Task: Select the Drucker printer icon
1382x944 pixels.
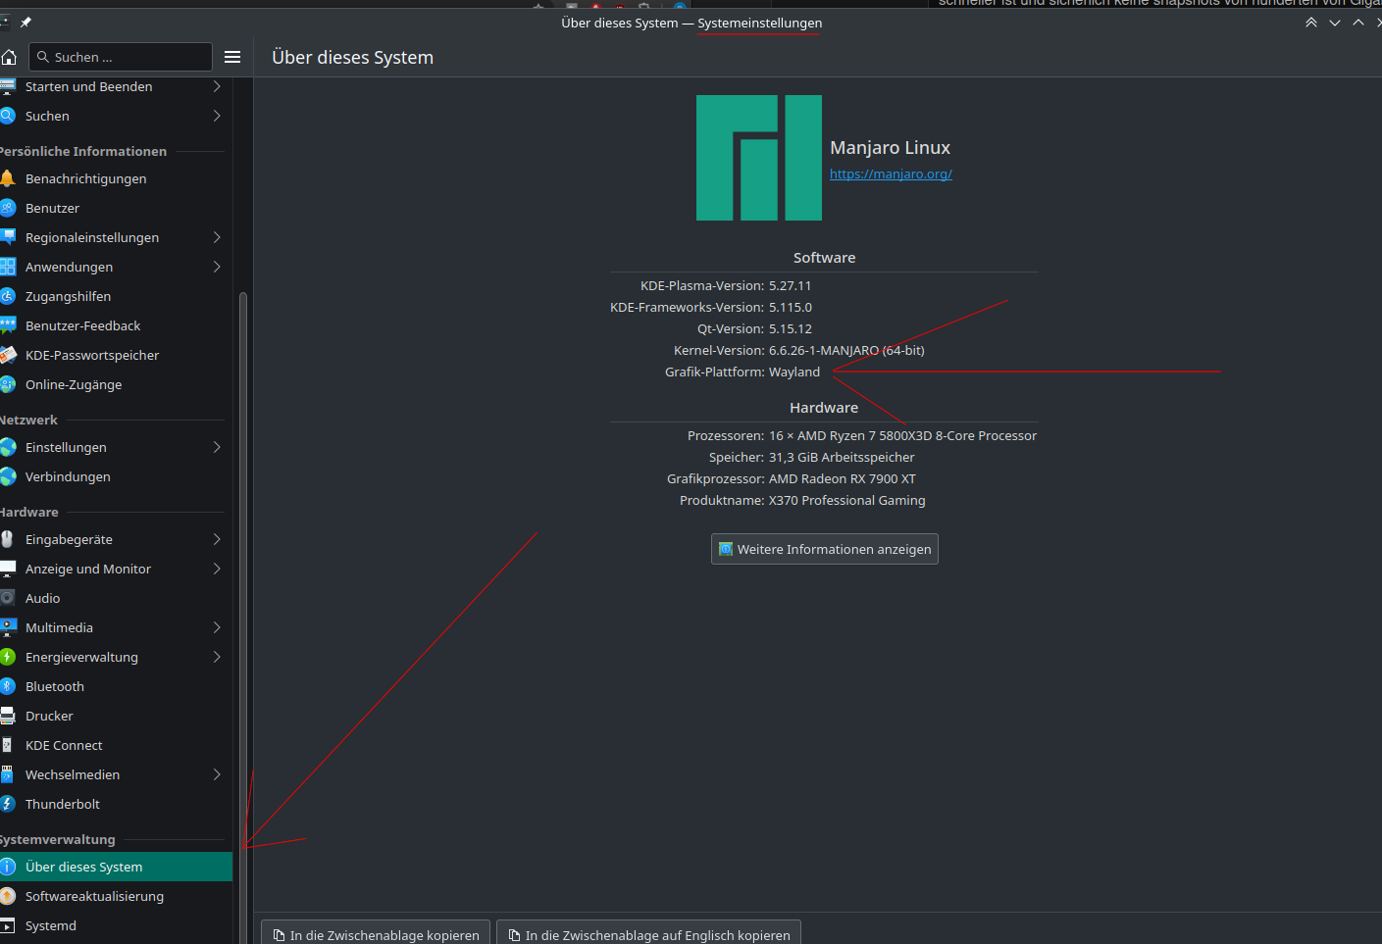Action: pos(8,716)
